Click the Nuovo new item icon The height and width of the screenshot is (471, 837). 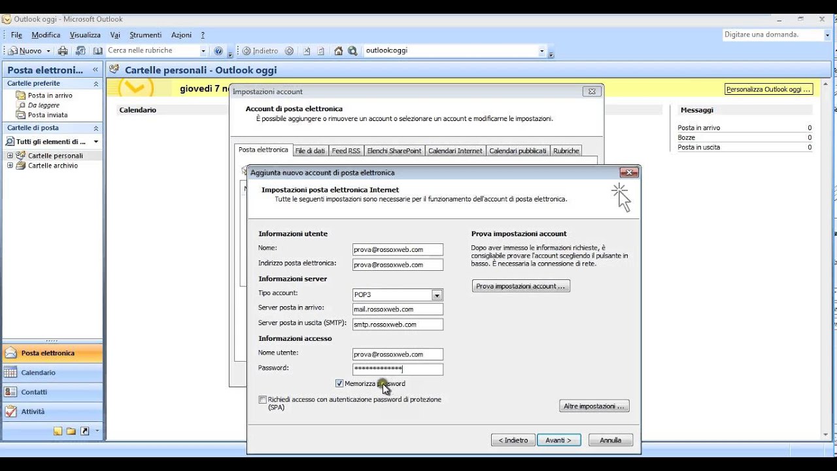pos(13,51)
